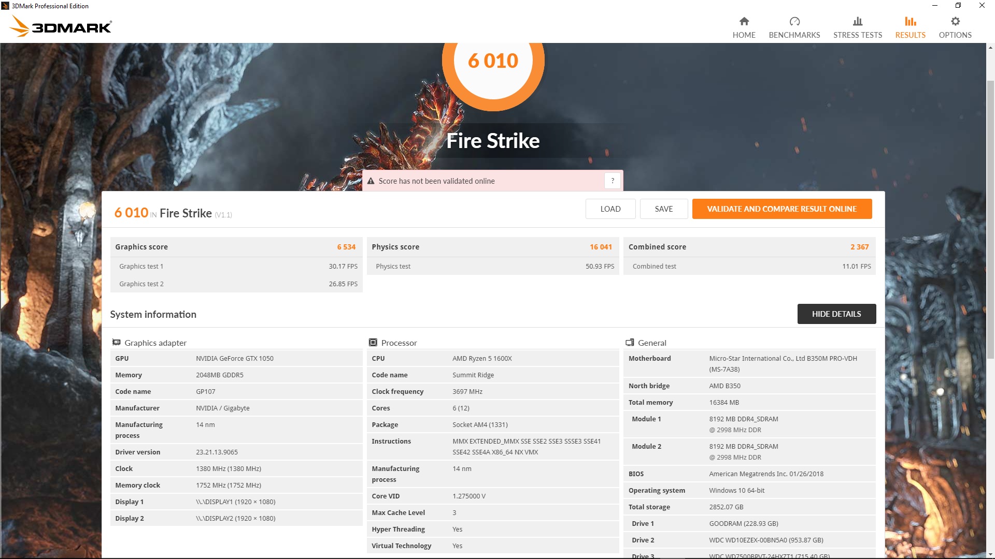
Task: Click the Core VID value 1.275000 V
Action: click(469, 496)
